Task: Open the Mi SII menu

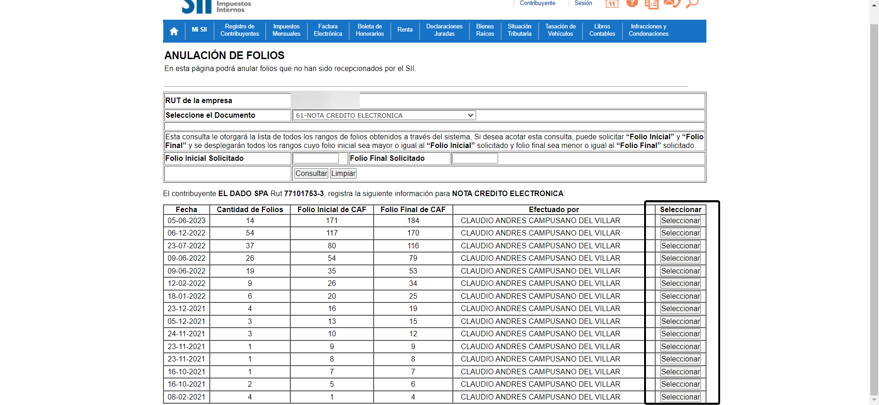Action: pos(199,30)
